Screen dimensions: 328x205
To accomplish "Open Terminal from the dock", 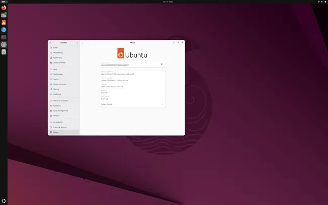I will coord(4,37).
